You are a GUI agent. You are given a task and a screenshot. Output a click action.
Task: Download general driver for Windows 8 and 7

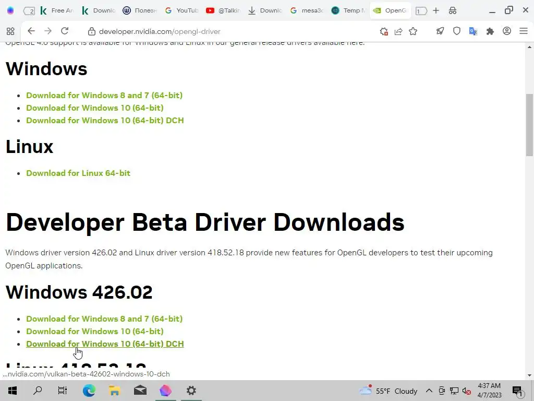point(104,95)
